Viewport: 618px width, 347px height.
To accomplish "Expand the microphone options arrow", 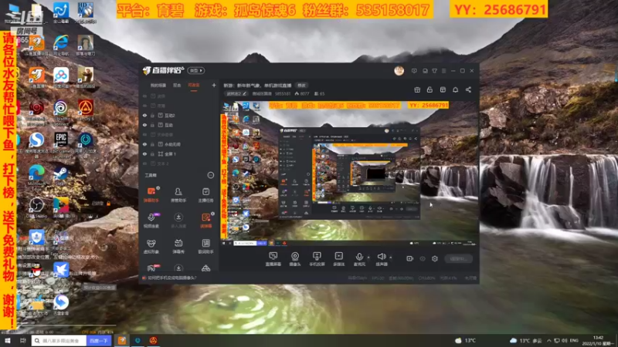I will [368, 258].
